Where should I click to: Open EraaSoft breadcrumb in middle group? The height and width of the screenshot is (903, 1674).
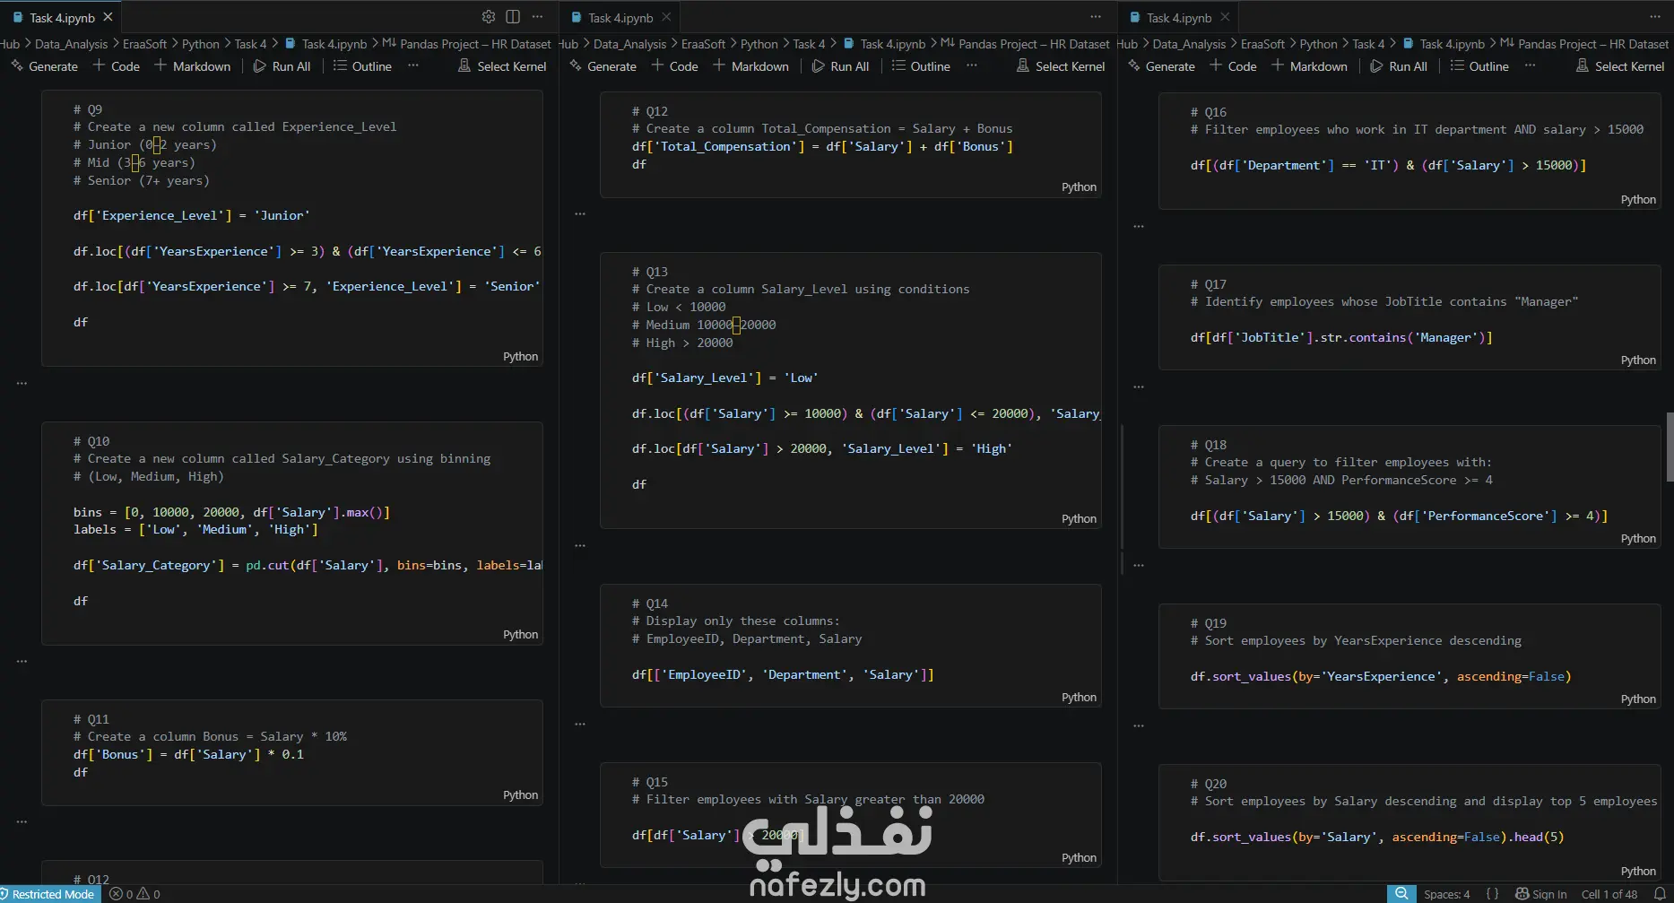click(703, 44)
